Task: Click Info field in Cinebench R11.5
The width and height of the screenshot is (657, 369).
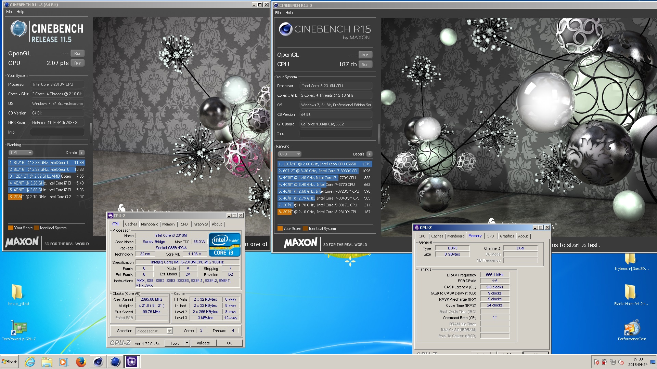Action: tap(57, 132)
